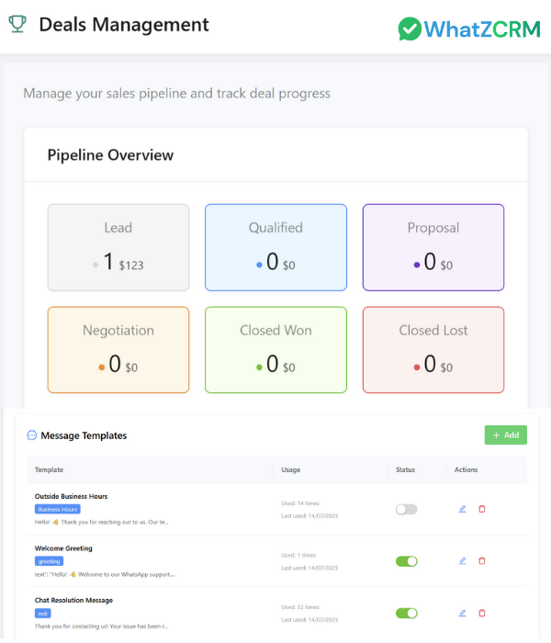This screenshot has height=643, width=551.
Task: Delete the Chat Resolution Message template
Action: point(482,613)
